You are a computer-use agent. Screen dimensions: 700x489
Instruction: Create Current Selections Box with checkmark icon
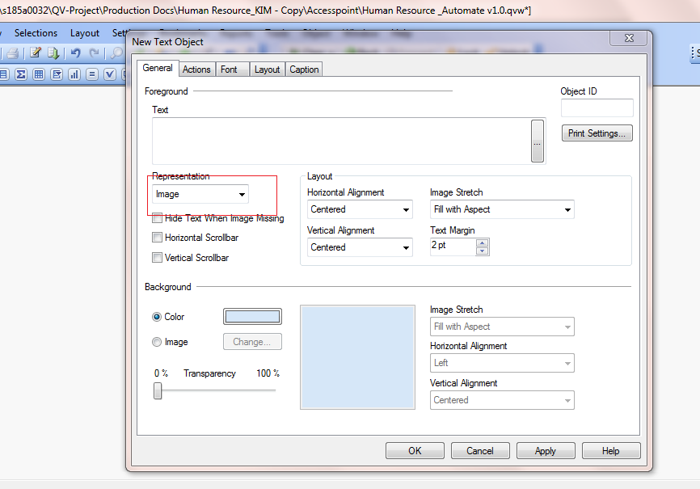pos(110,74)
